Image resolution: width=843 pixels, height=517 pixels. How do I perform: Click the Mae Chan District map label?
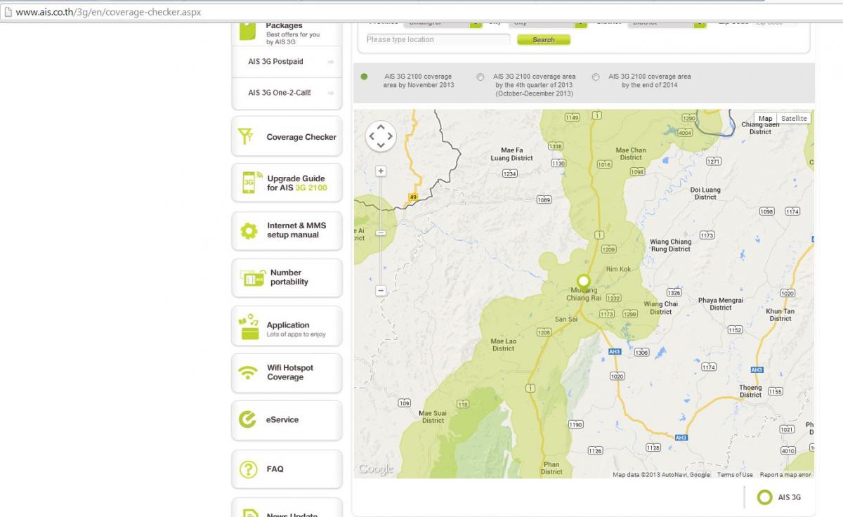(x=631, y=154)
